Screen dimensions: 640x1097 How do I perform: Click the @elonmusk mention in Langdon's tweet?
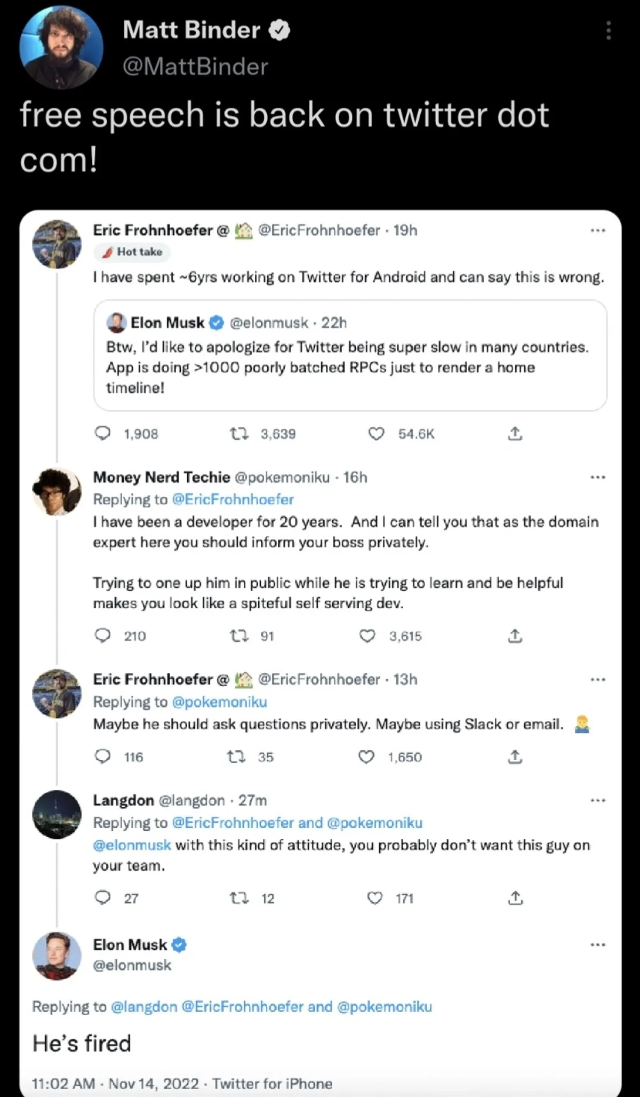coord(132,845)
